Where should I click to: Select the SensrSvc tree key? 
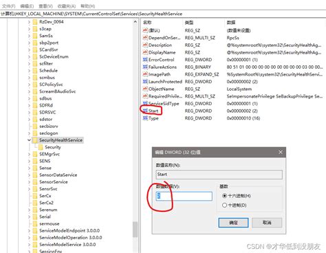48,189
